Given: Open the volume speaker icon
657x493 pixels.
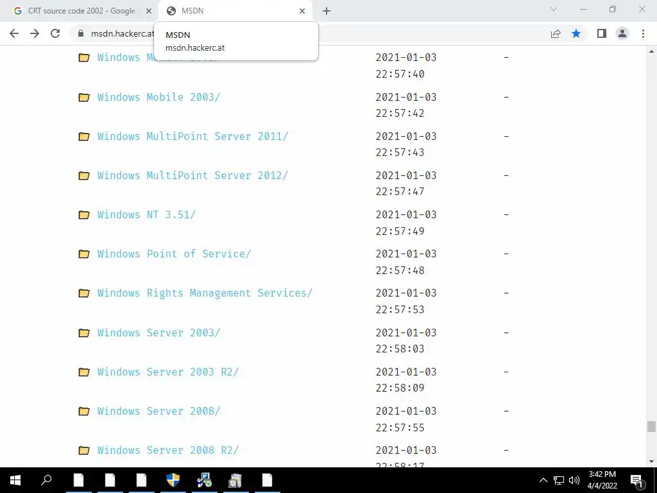Looking at the screenshot, I should (x=574, y=480).
